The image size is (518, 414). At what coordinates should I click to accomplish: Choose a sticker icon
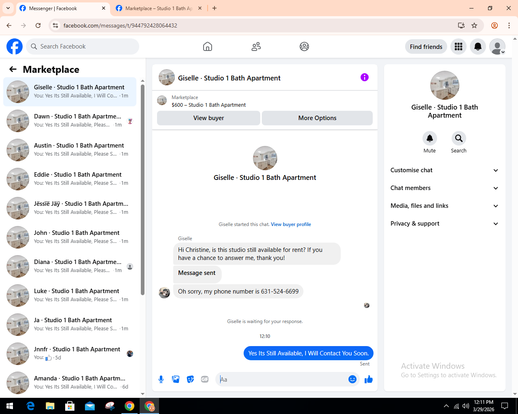pos(190,379)
